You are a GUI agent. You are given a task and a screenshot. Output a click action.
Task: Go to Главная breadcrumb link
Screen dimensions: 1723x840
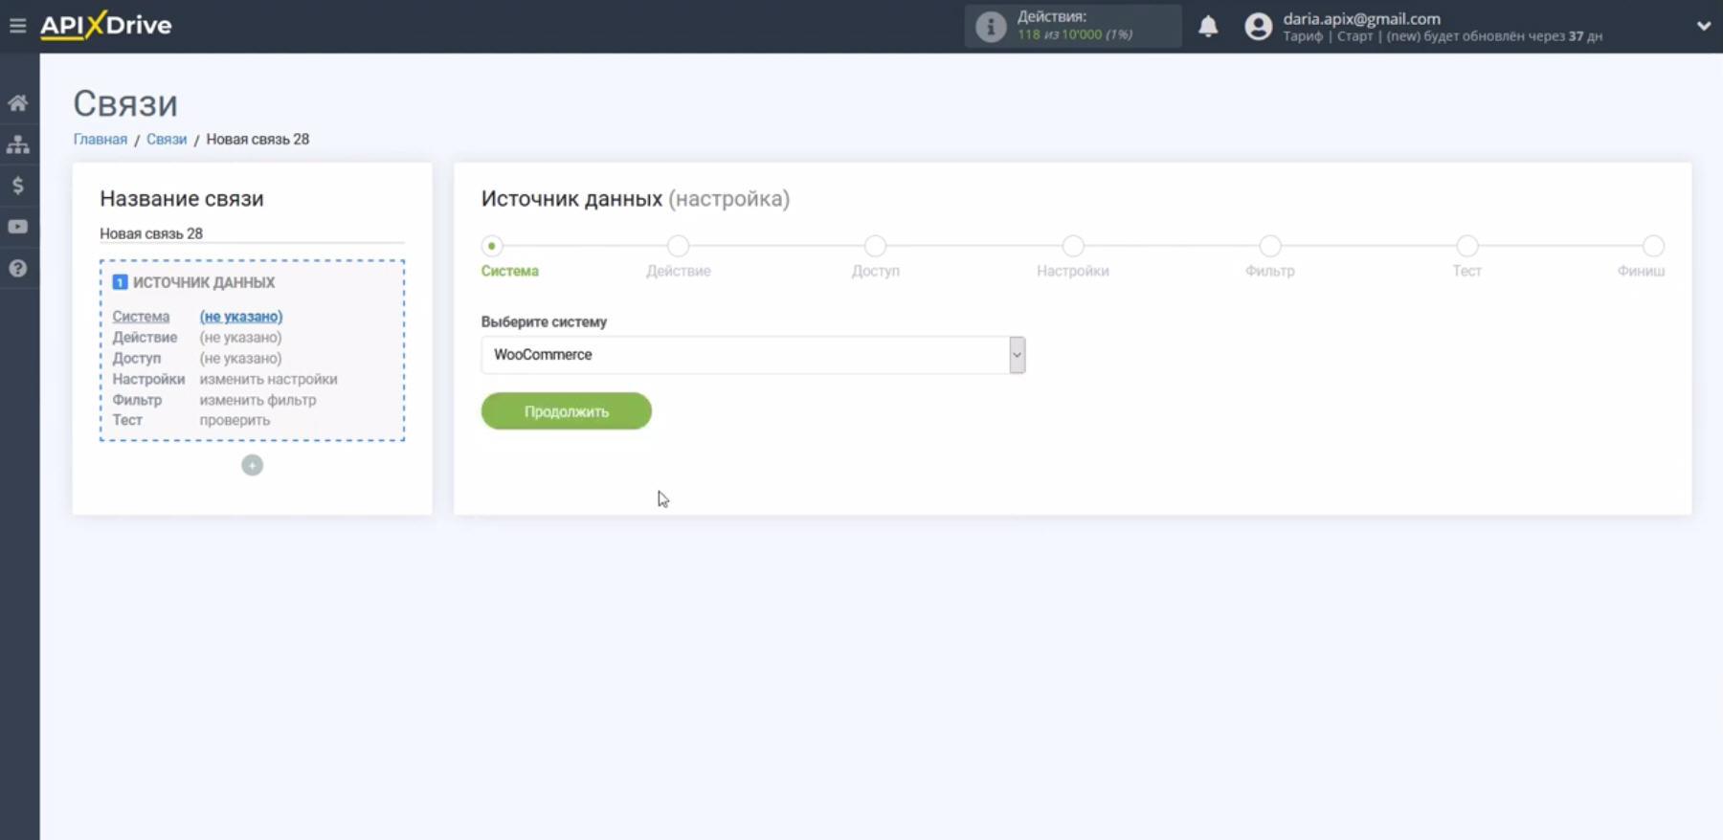[x=101, y=139]
